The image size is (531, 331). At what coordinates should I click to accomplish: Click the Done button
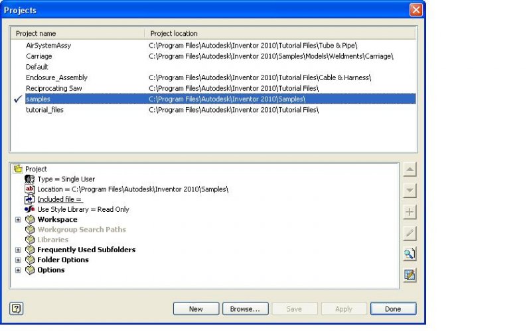[393, 308]
